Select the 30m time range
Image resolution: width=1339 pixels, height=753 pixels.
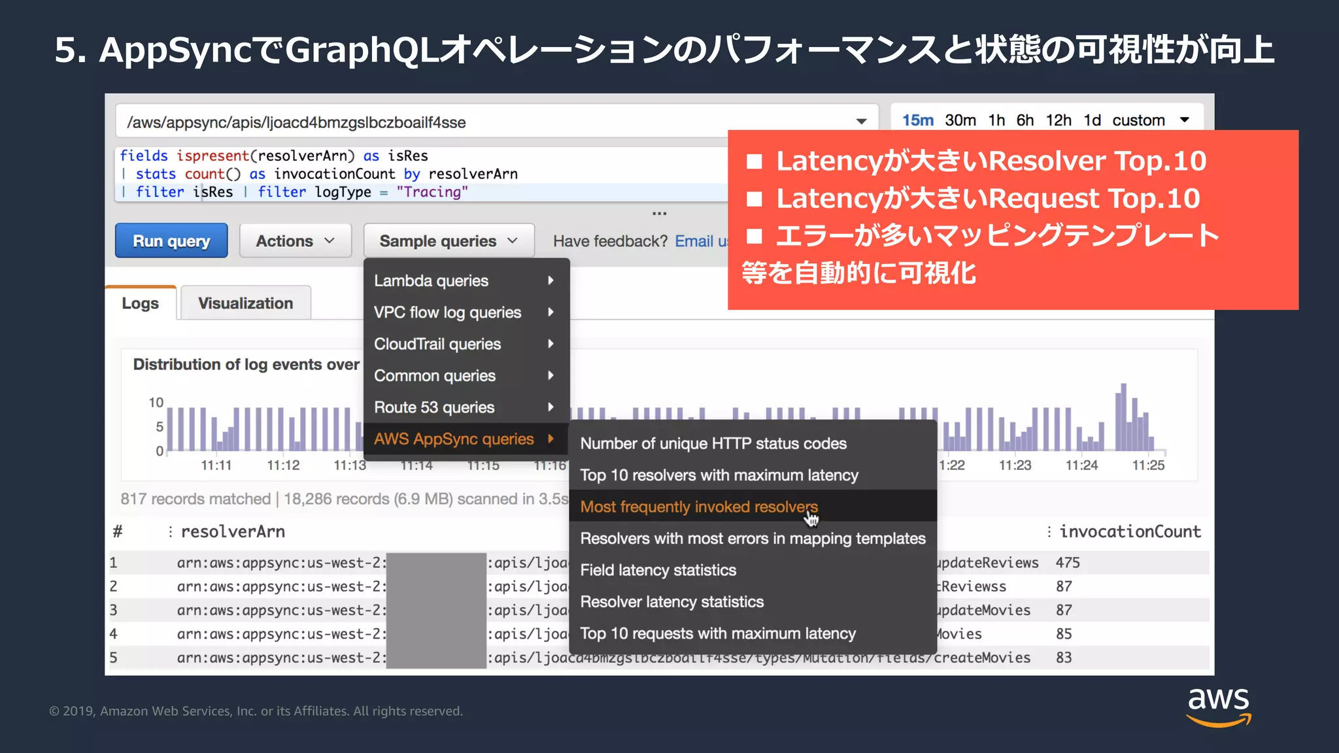(x=960, y=120)
